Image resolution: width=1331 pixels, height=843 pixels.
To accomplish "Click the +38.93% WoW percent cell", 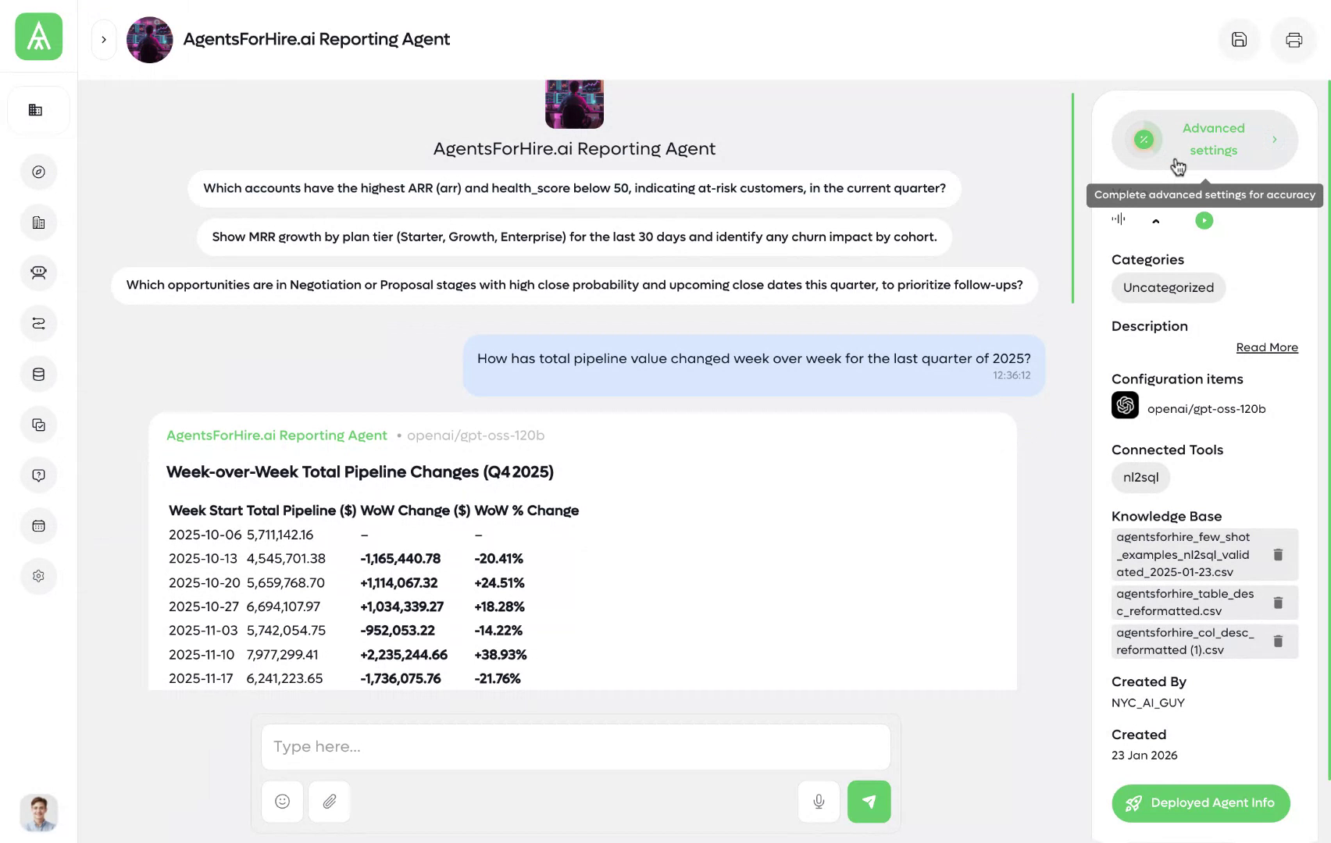I will (501, 655).
